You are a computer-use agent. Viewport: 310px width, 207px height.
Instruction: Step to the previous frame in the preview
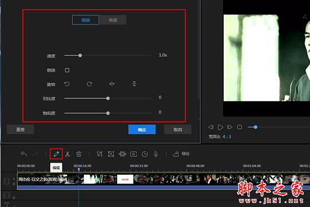(x=211, y=127)
